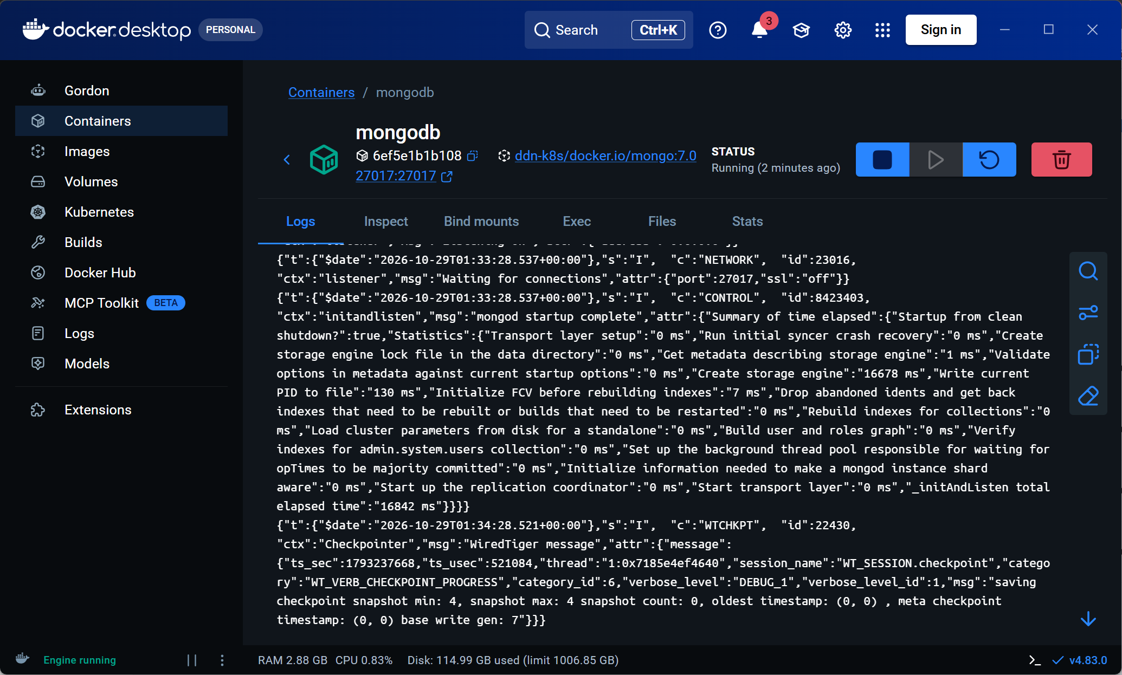Select the Logs tab

coord(300,221)
